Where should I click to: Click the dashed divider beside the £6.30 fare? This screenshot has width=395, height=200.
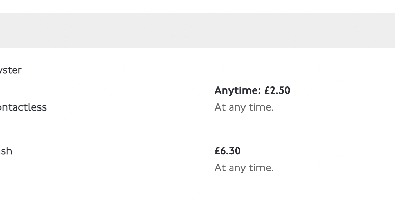coord(207,159)
